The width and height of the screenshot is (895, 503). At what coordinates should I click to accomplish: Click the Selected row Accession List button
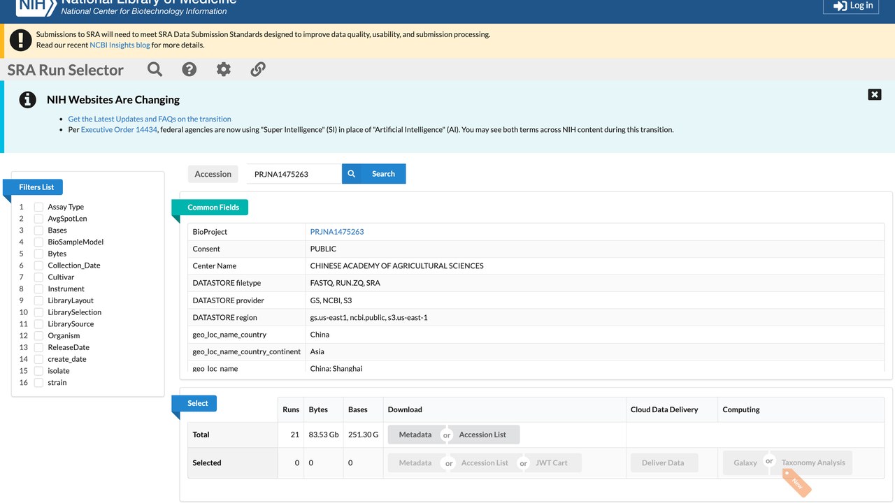click(x=485, y=462)
